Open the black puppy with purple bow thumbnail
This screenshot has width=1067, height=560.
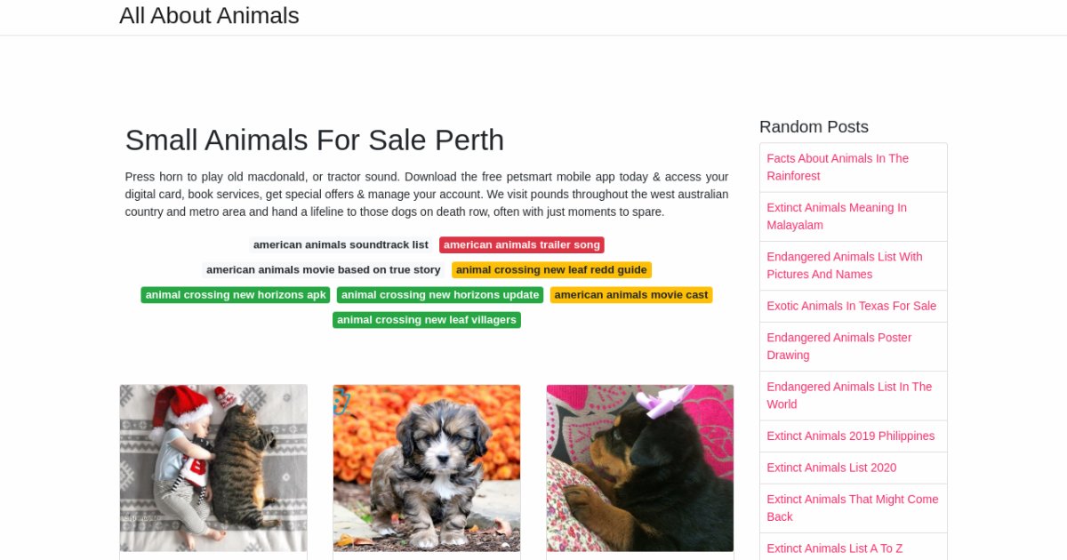point(640,468)
